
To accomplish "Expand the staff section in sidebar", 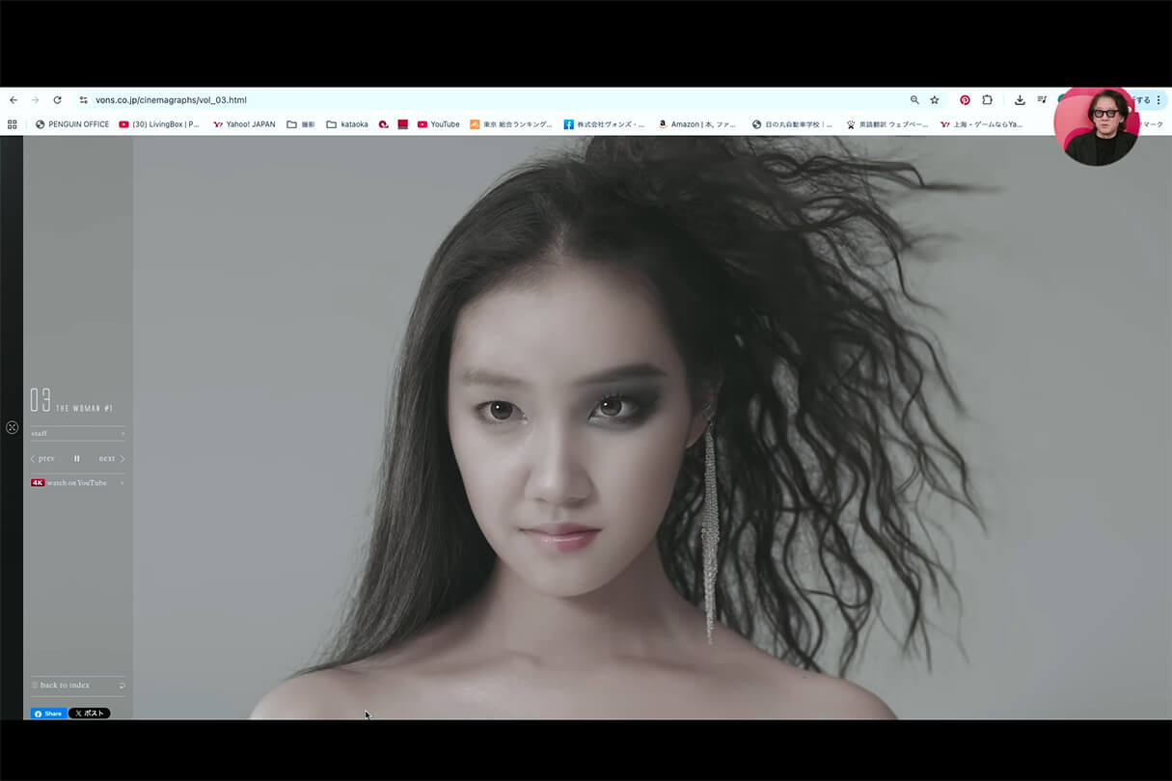I will click(77, 433).
